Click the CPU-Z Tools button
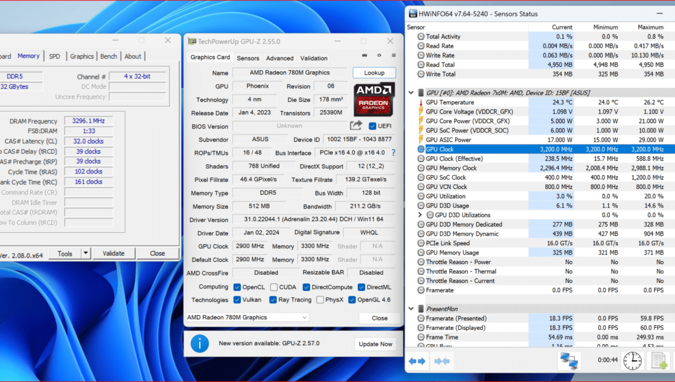 (65, 254)
